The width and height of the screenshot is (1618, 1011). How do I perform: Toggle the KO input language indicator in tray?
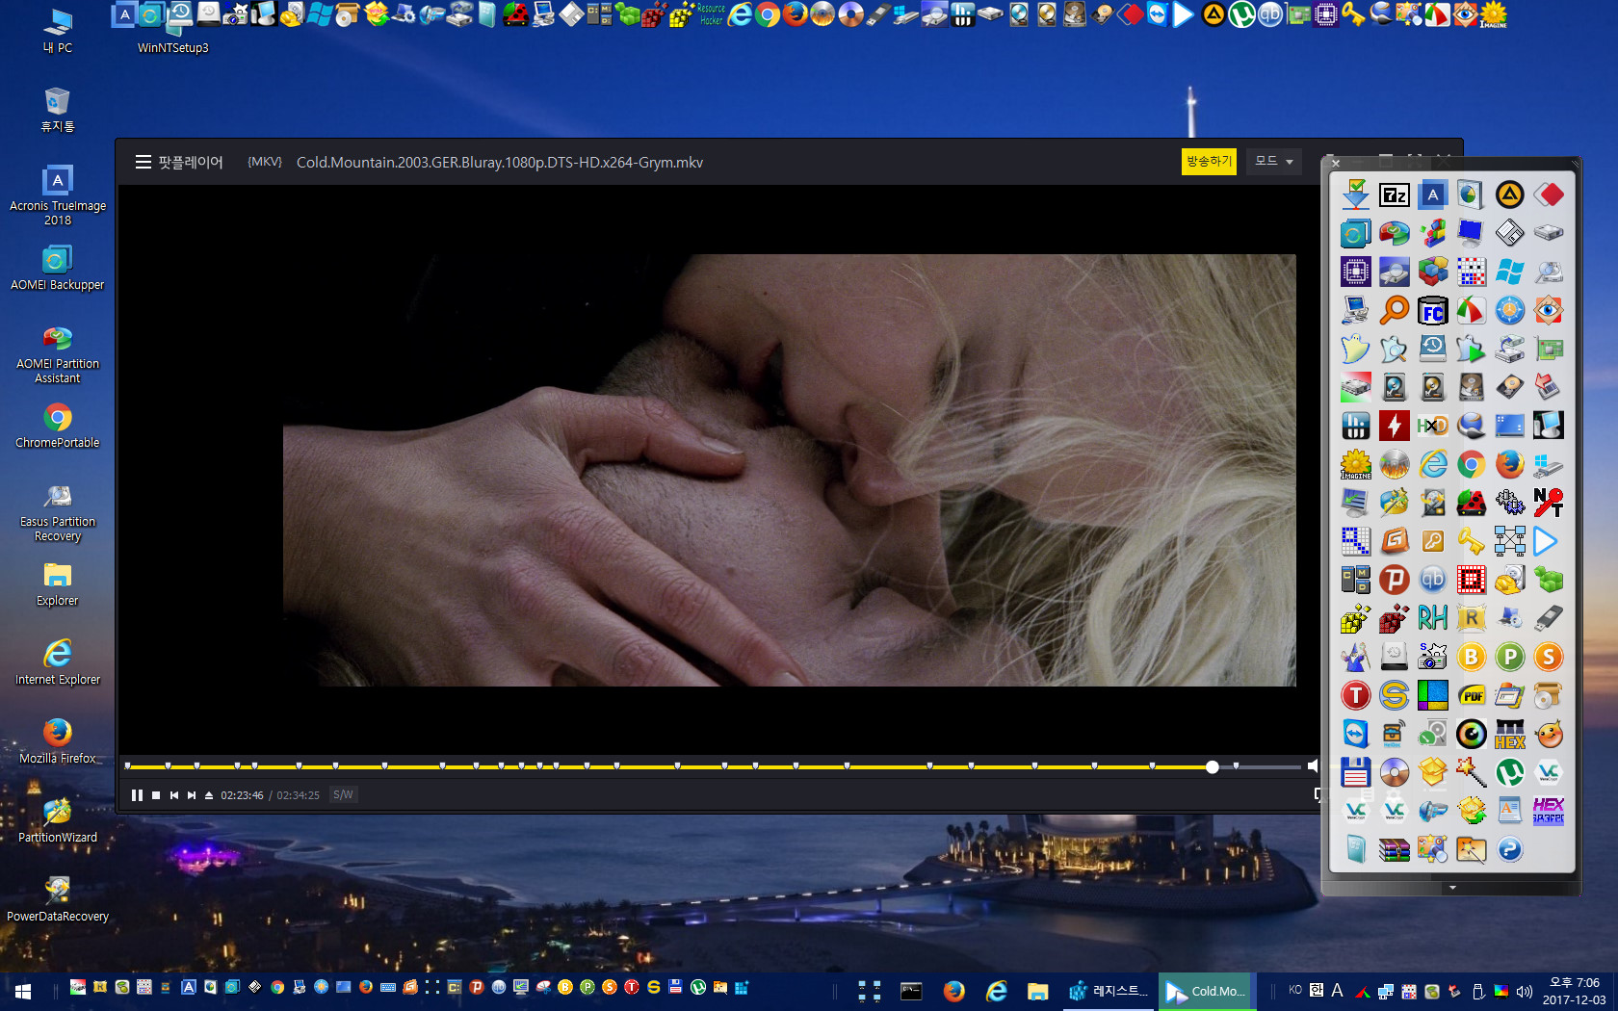click(x=1295, y=991)
